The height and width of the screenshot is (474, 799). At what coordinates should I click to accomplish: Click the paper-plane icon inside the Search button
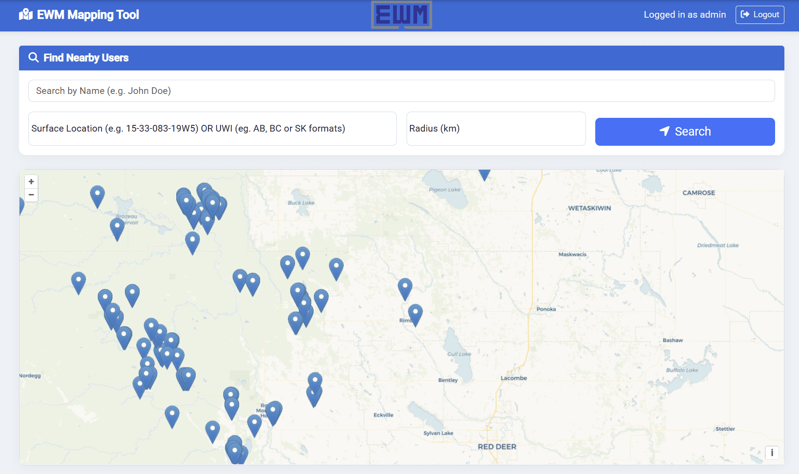coord(664,131)
